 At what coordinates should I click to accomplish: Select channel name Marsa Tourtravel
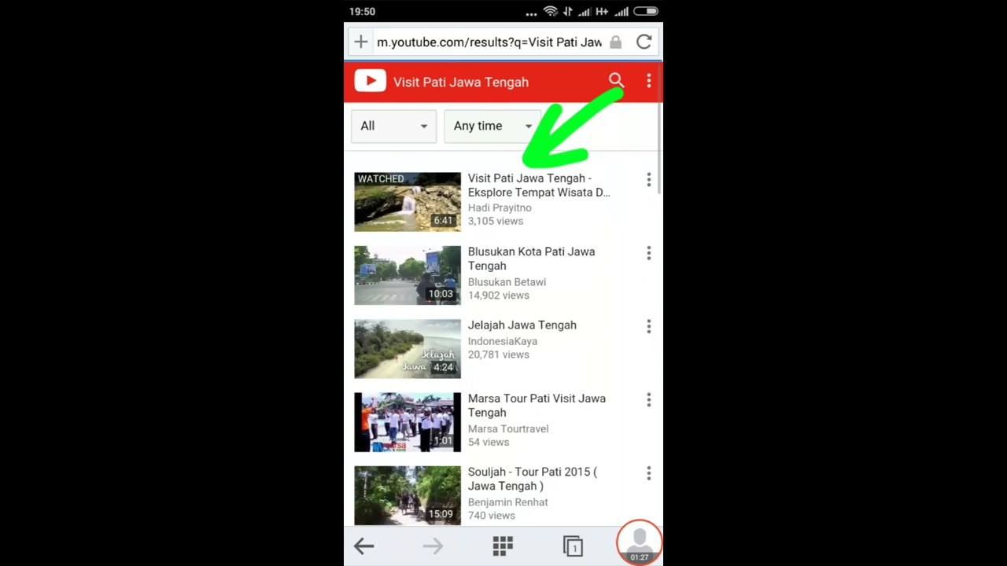(x=508, y=428)
